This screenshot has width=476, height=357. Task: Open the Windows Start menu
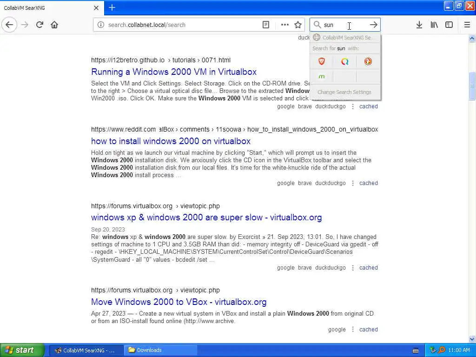[x=22, y=350]
